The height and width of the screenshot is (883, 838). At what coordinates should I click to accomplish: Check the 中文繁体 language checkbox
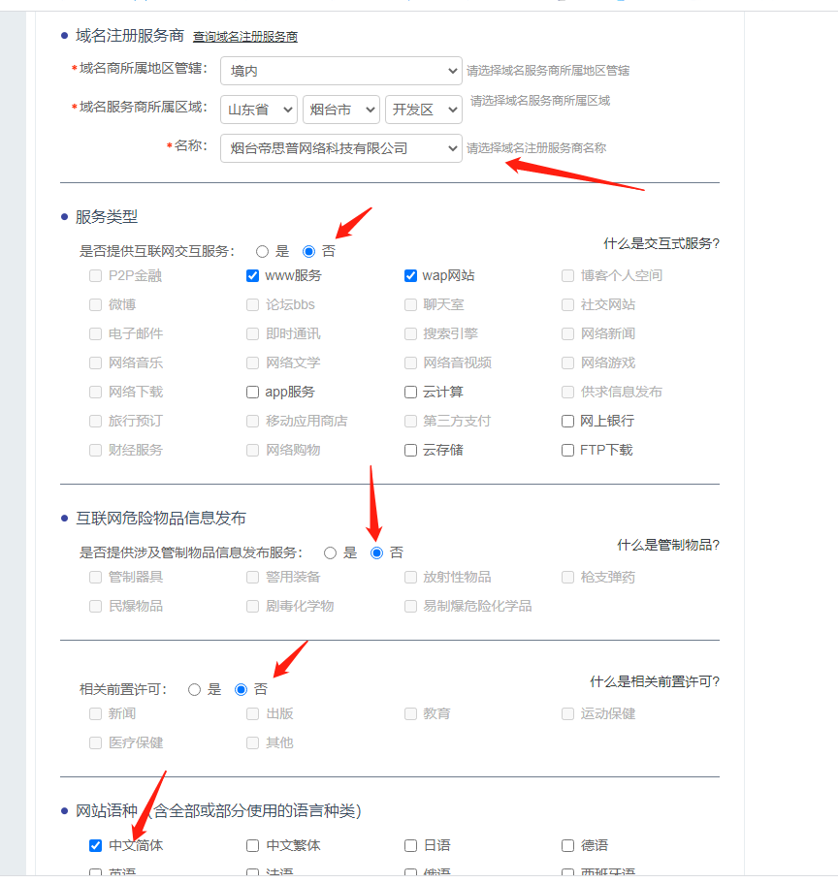click(x=253, y=845)
